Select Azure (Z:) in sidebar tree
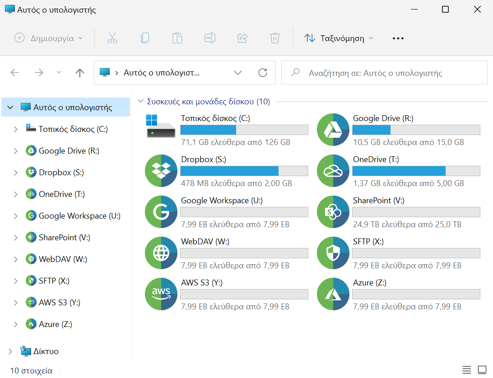Image resolution: width=493 pixels, height=378 pixels. 56,324
